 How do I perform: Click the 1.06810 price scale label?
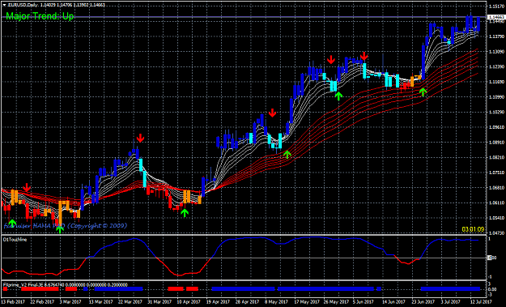(496, 188)
